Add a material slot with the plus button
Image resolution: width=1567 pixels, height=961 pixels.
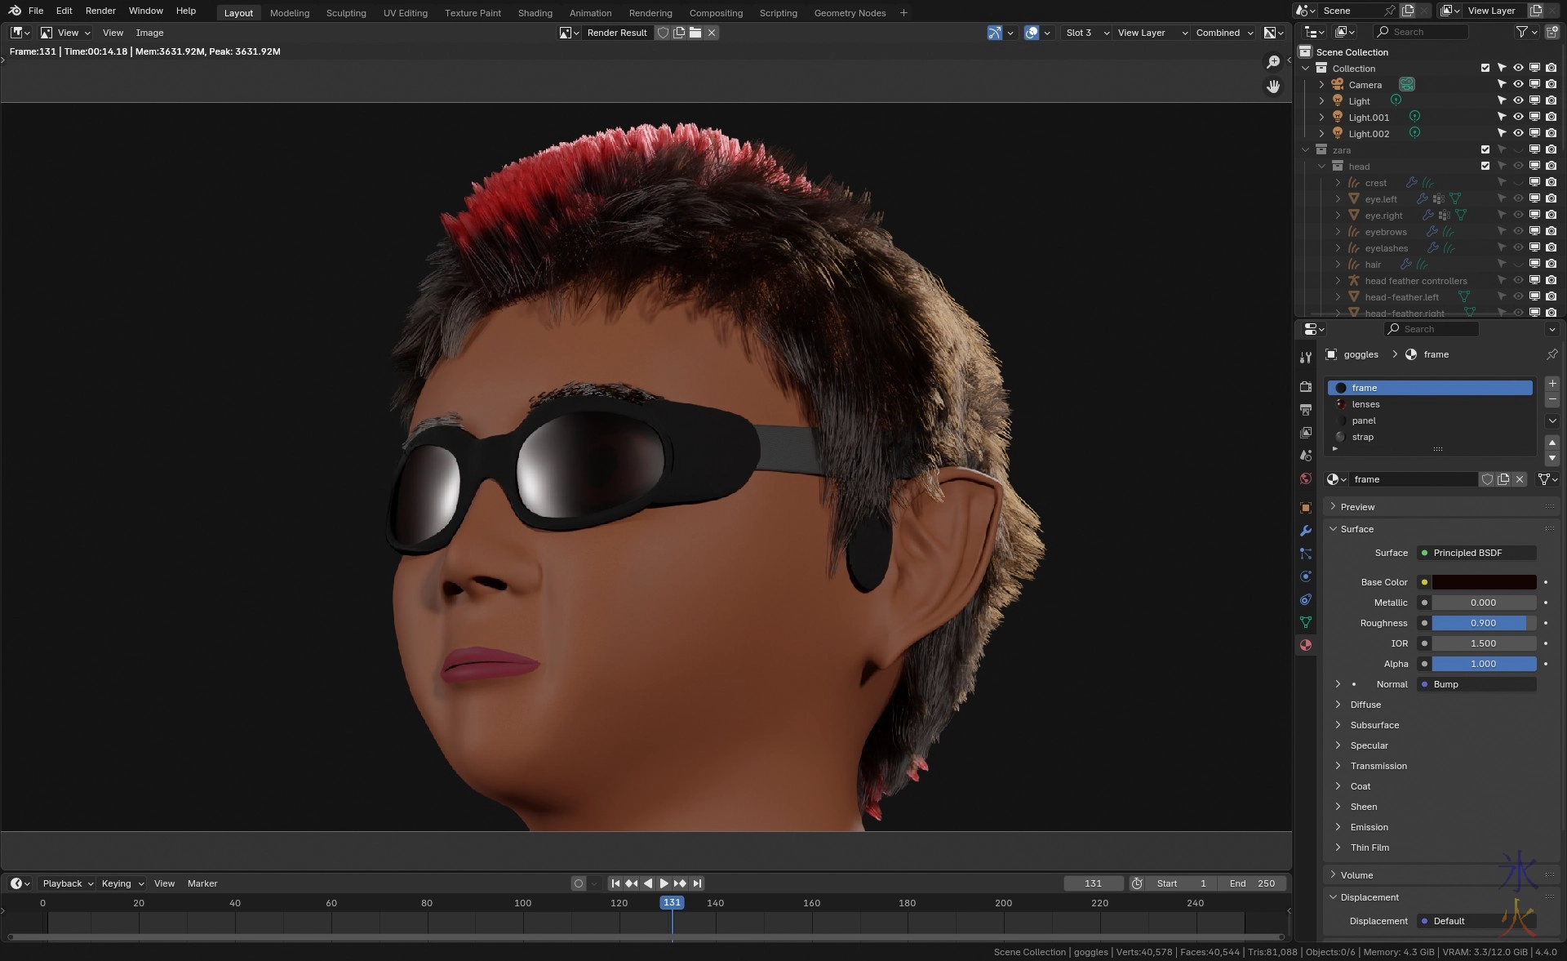(x=1552, y=384)
